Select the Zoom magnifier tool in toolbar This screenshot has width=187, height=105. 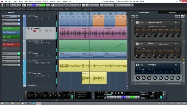click(x=66, y=5)
